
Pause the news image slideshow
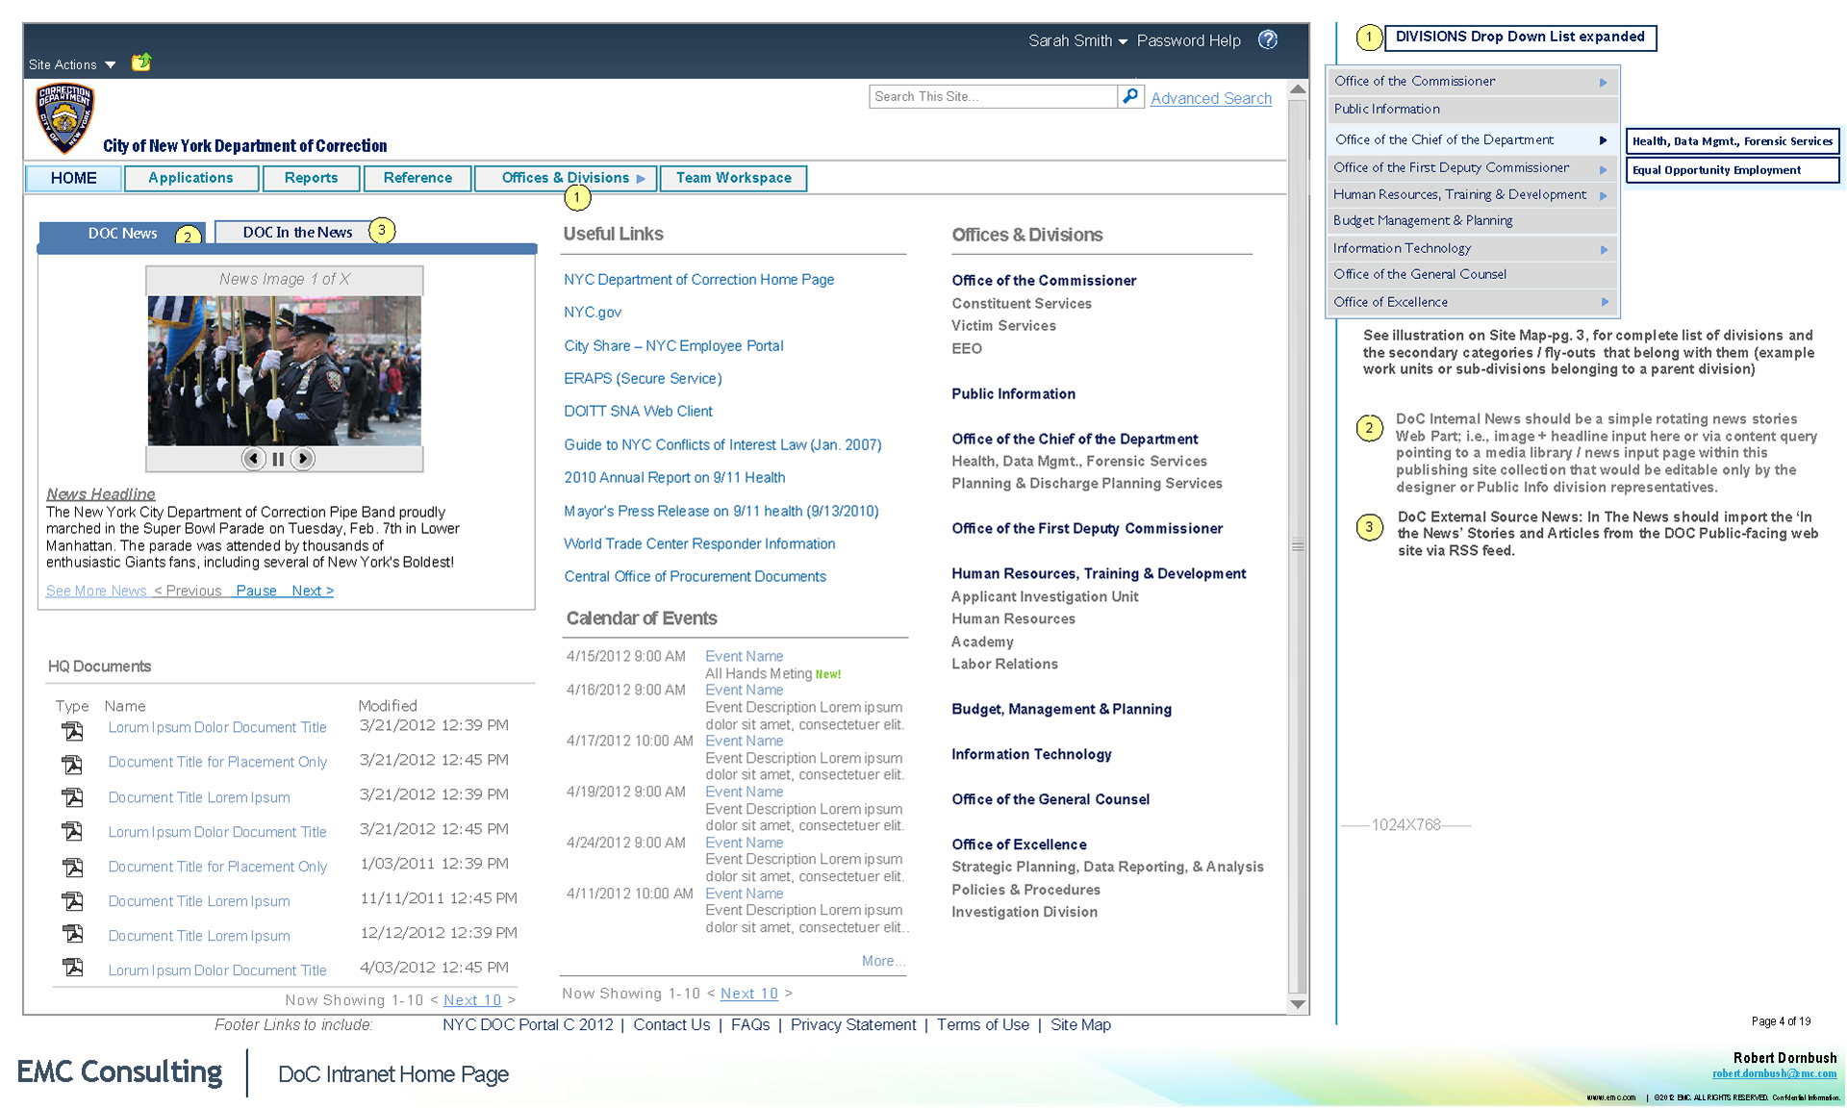[x=278, y=459]
